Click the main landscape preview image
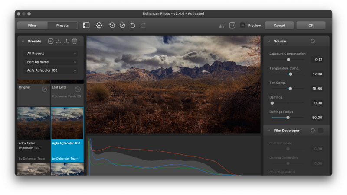The image size is (347, 195). point(173,84)
